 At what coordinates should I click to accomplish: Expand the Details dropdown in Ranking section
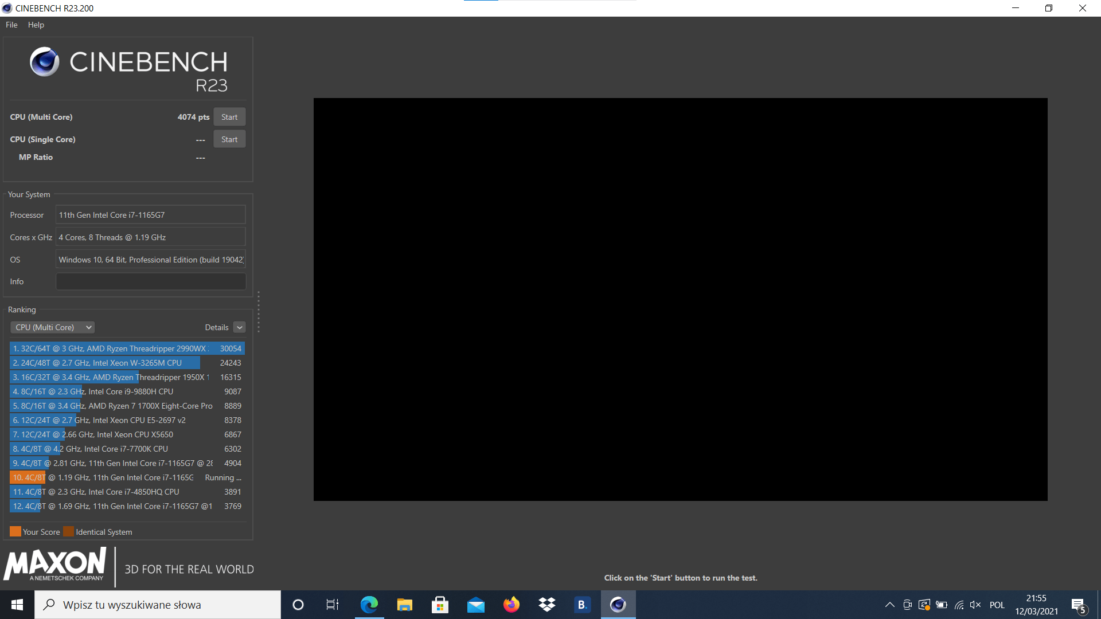tap(240, 327)
